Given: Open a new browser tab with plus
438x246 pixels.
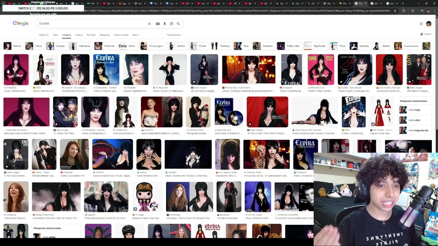Looking at the screenshot, I should click(x=403, y=3).
